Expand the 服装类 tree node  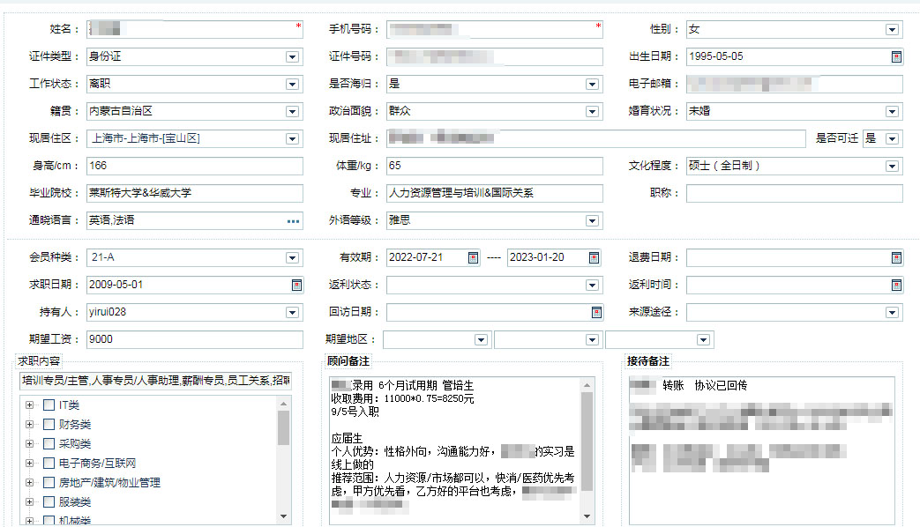coord(29,501)
